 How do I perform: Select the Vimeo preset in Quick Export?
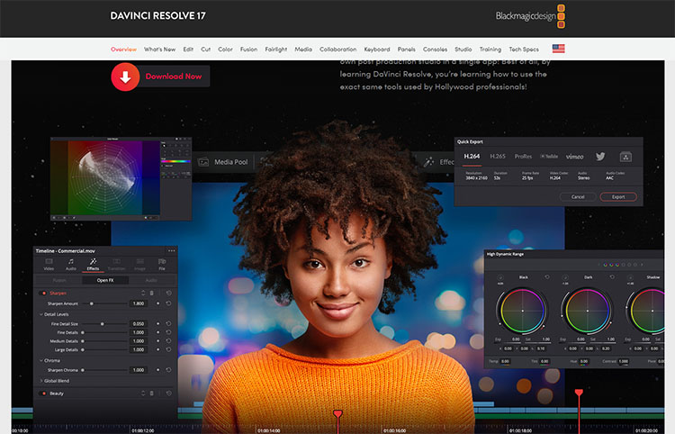coord(575,157)
